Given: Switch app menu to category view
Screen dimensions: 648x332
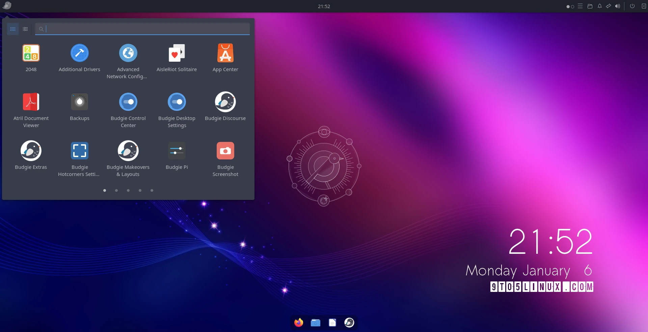Looking at the screenshot, I should point(25,29).
